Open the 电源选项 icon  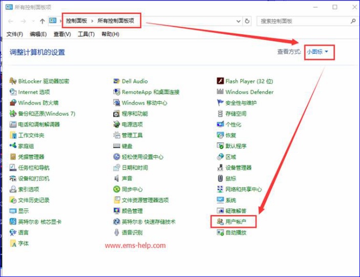(x=117, y=124)
